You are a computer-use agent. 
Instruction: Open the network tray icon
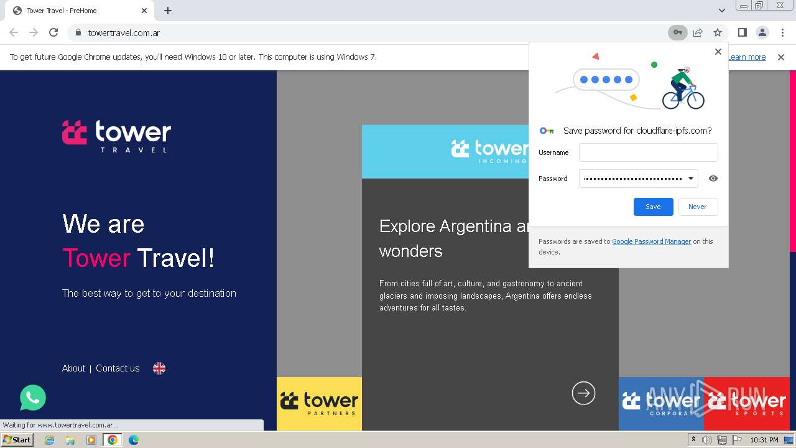(x=721, y=440)
